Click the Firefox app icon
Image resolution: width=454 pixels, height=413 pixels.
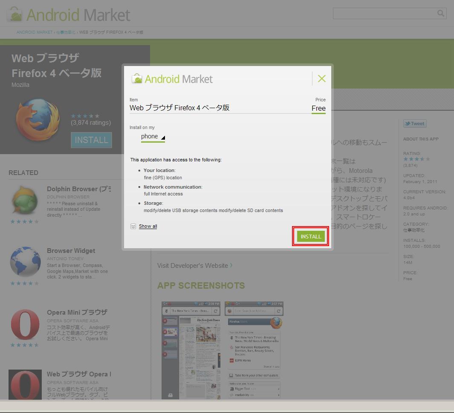coord(38,120)
